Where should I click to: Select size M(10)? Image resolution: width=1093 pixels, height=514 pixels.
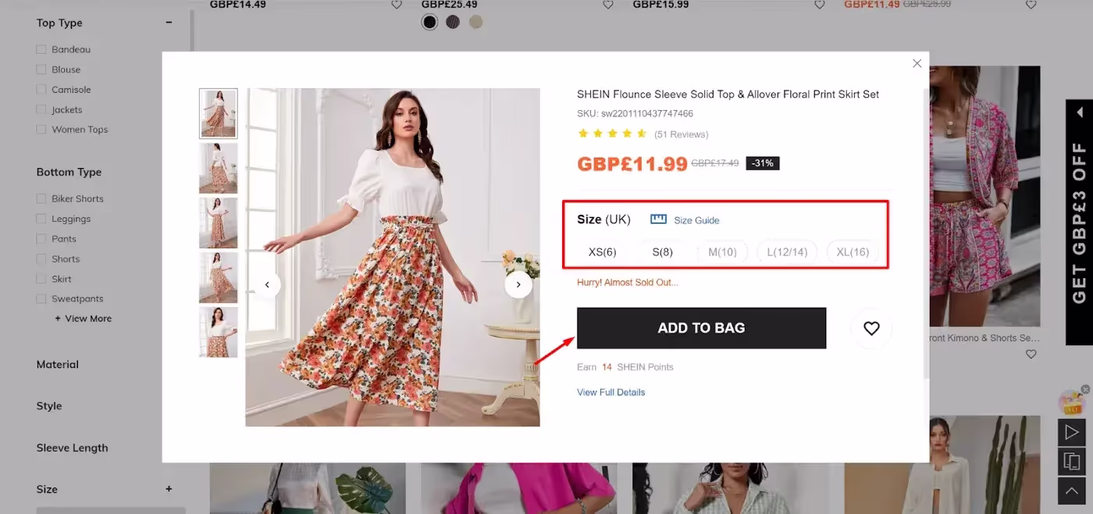[722, 252]
